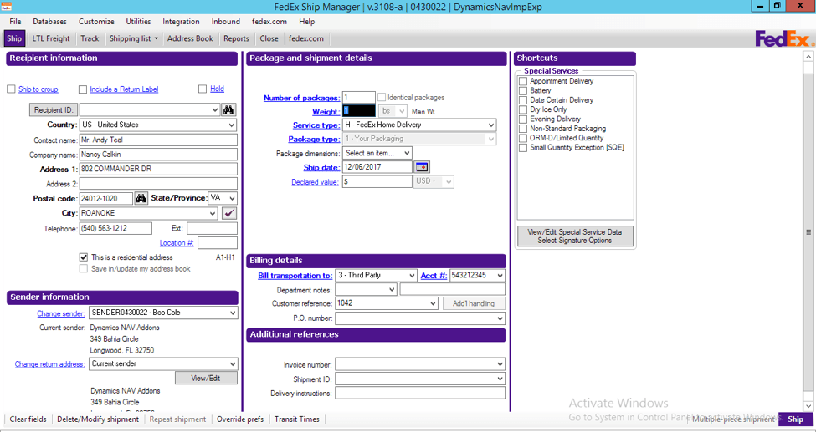Open the Utilities menu
816x432 pixels.
138,22
